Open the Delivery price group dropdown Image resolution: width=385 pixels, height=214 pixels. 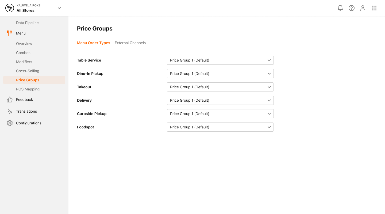(220, 100)
